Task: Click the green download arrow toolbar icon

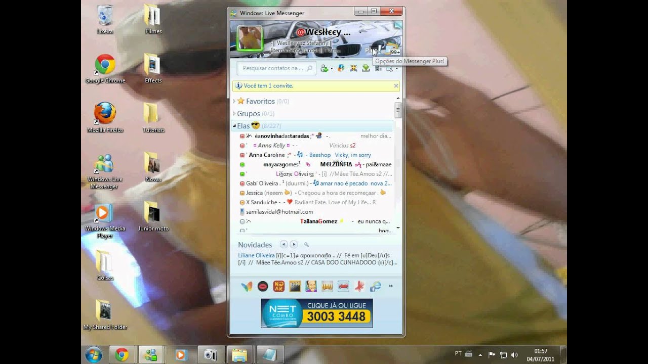Action: [366, 68]
